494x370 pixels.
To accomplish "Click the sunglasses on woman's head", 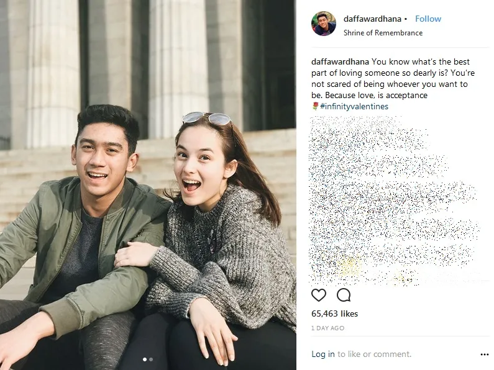I will click(x=207, y=119).
